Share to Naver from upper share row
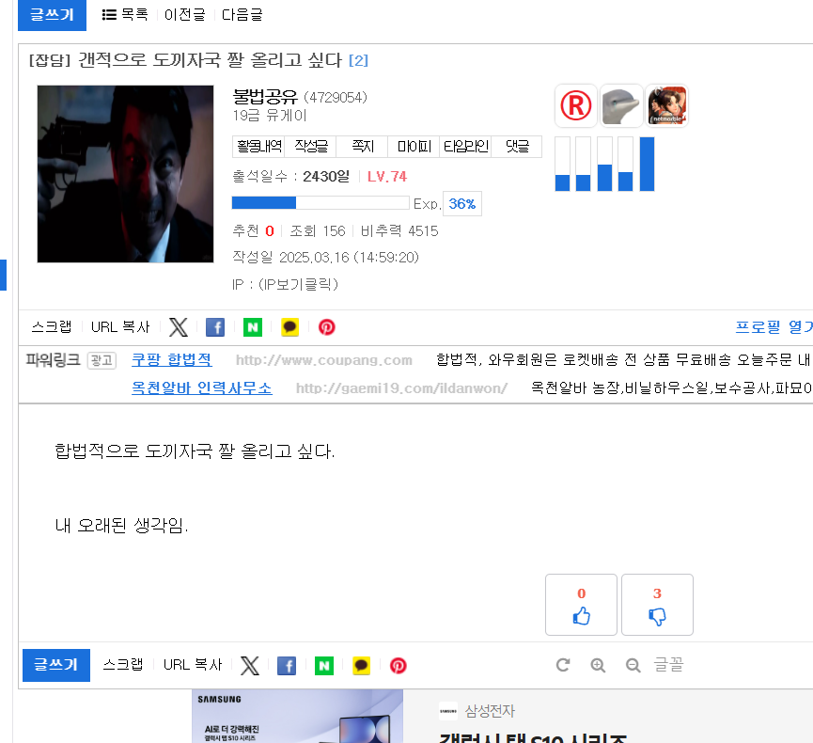The image size is (813, 743). [x=253, y=327]
